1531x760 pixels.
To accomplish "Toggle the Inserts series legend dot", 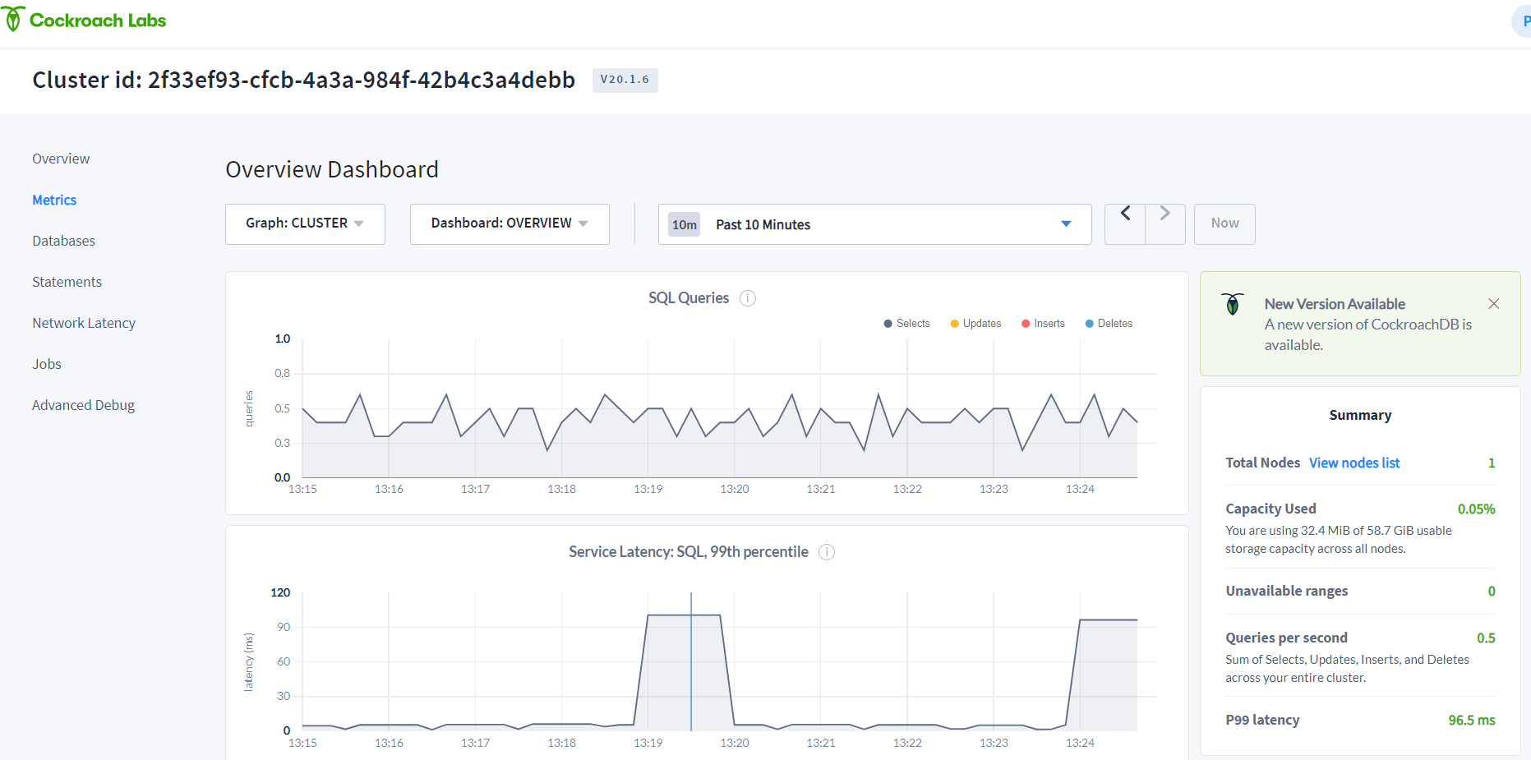I will point(1026,324).
